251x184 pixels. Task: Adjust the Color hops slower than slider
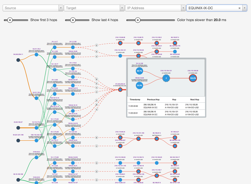(x=138, y=20)
